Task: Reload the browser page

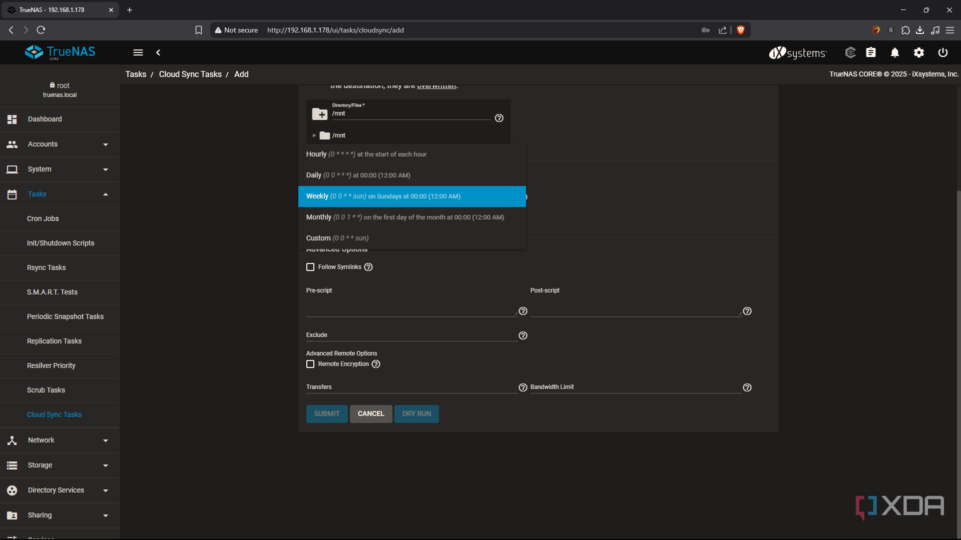Action: [41, 30]
